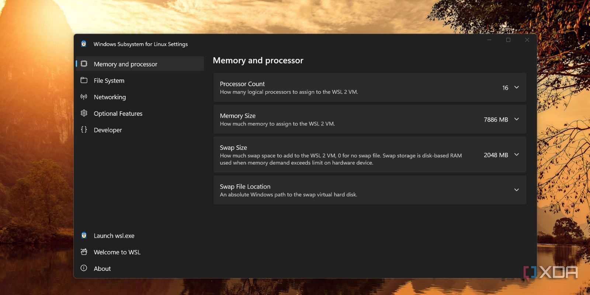Click the Swap Size value 2048 MB
Viewport: 590px width, 295px height.
click(x=496, y=155)
